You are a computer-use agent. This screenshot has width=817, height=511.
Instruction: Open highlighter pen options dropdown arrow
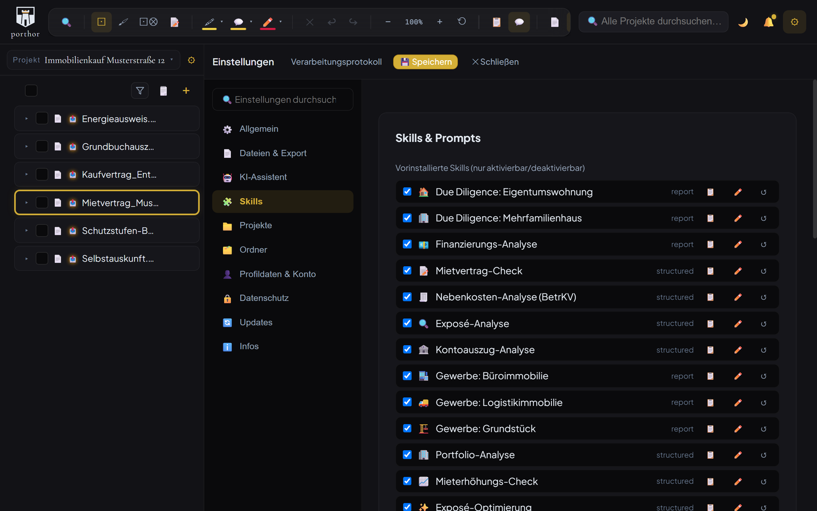[x=221, y=22]
